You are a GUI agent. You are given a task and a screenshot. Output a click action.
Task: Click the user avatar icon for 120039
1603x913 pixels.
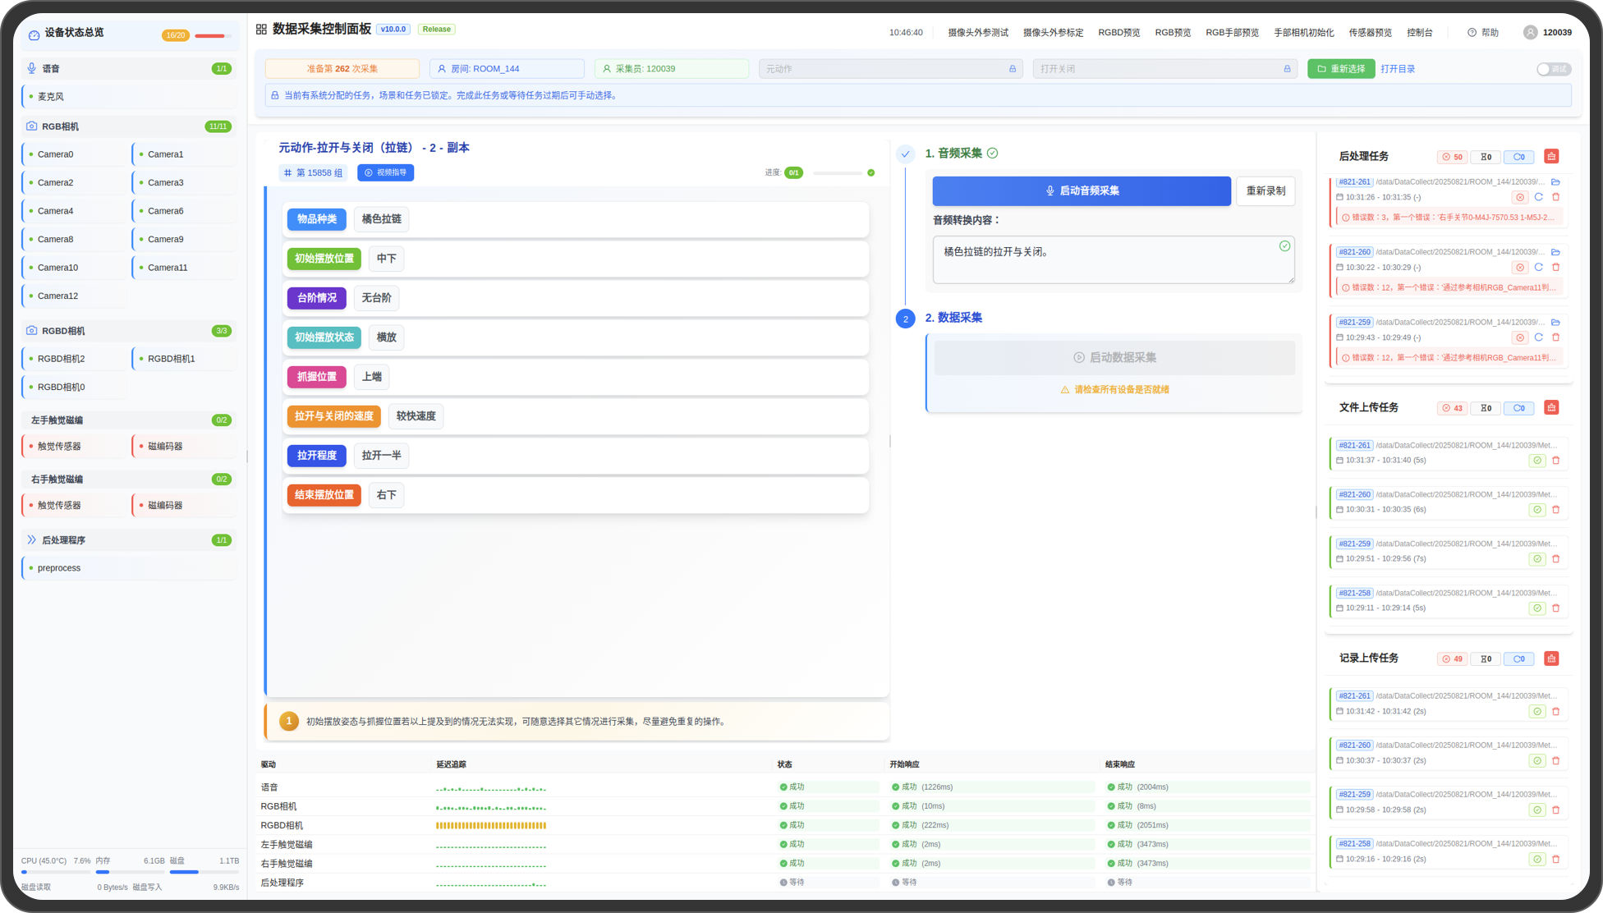1530,33
